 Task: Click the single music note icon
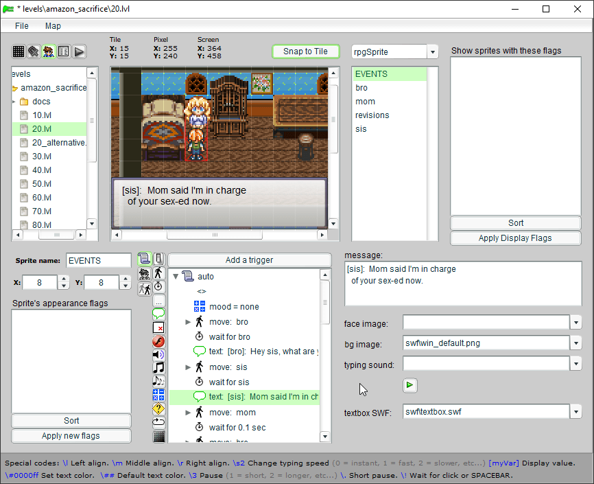[158, 367]
